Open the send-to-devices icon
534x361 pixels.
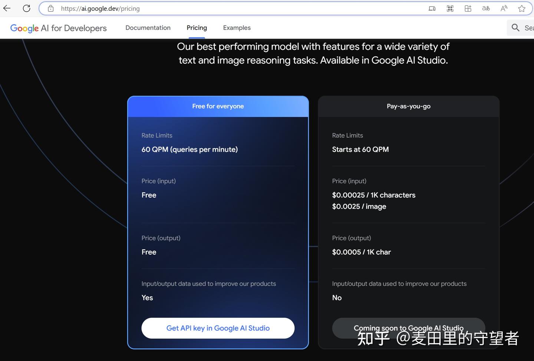(x=432, y=9)
